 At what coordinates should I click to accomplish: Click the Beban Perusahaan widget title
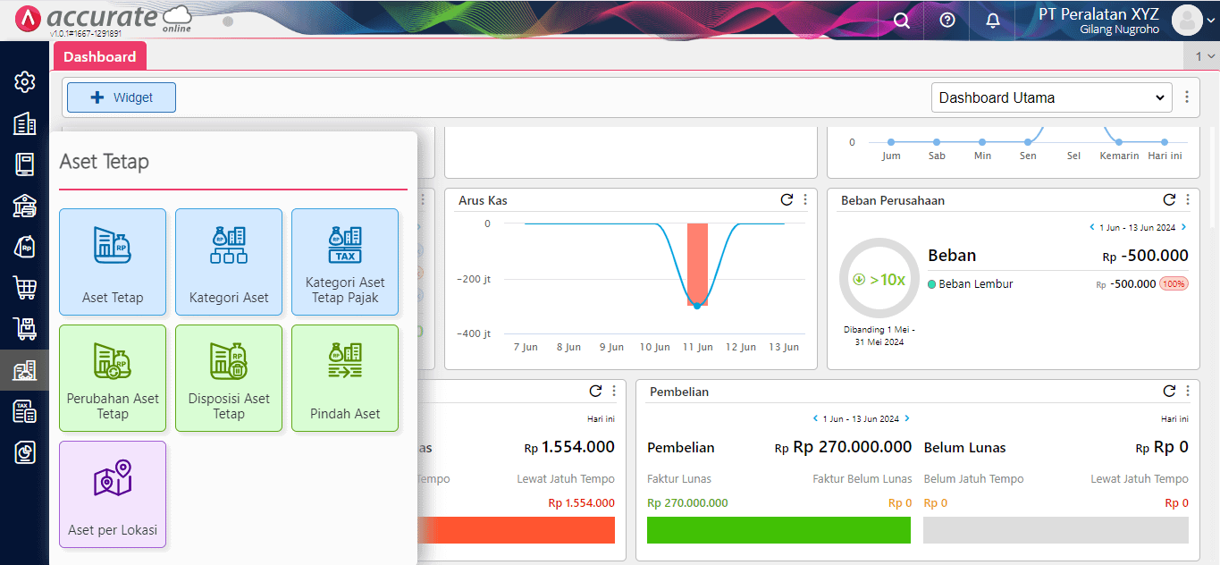(893, 200)
